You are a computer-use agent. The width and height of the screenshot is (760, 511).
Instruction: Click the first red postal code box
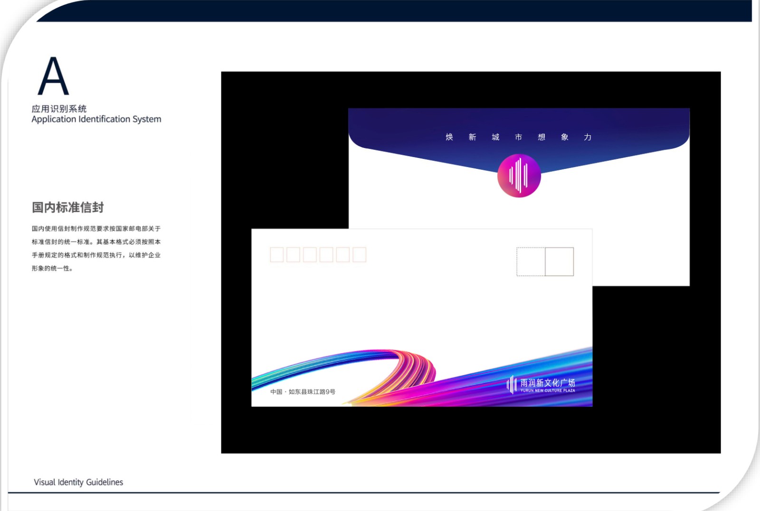click(276, 255)
